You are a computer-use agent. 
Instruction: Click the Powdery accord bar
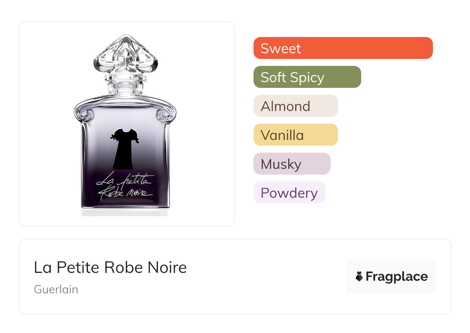click(x=289, y=193)
